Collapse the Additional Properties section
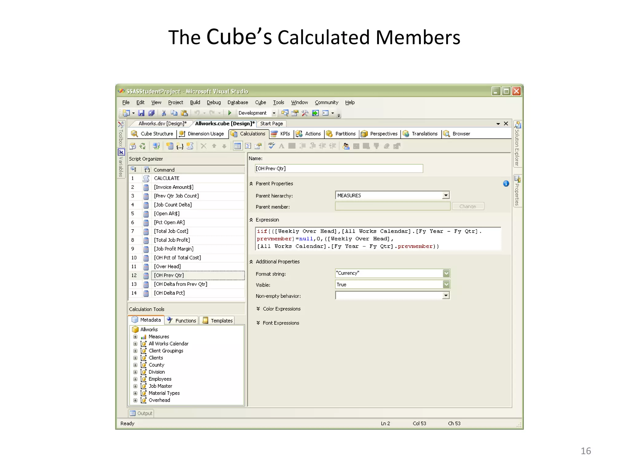 pos(251,262)
